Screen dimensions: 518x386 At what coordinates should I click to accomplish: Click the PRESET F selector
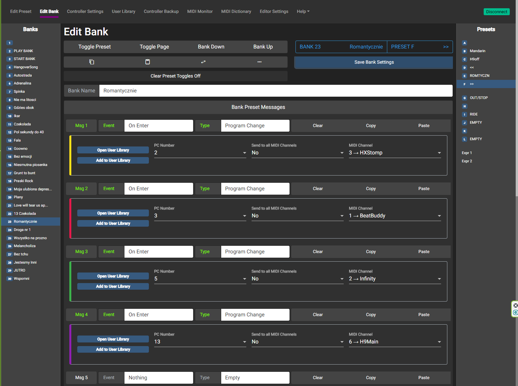tap(420, 47)
